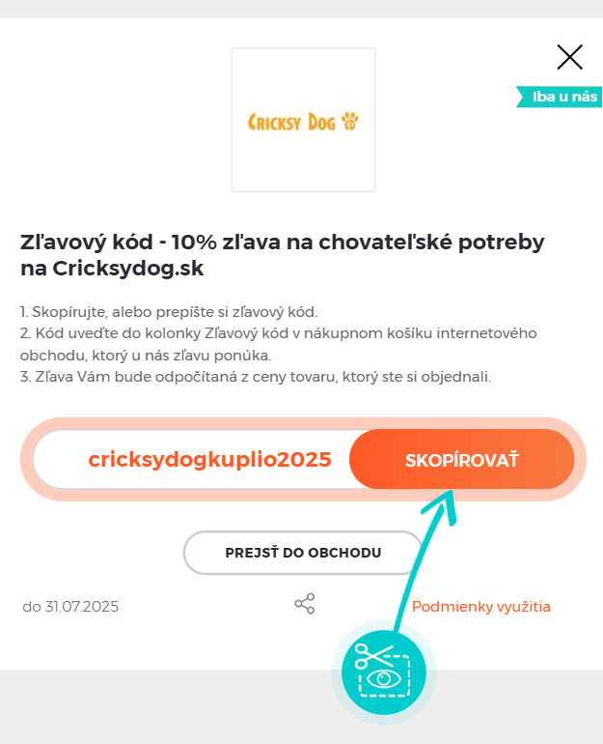Click instruction step 3 about the deducted discount

256,376
